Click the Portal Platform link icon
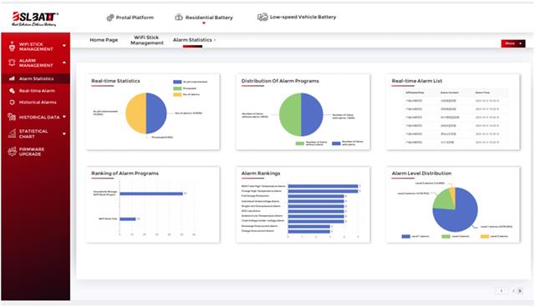Viewport: 535px width, 307px height. click(110, 18)
